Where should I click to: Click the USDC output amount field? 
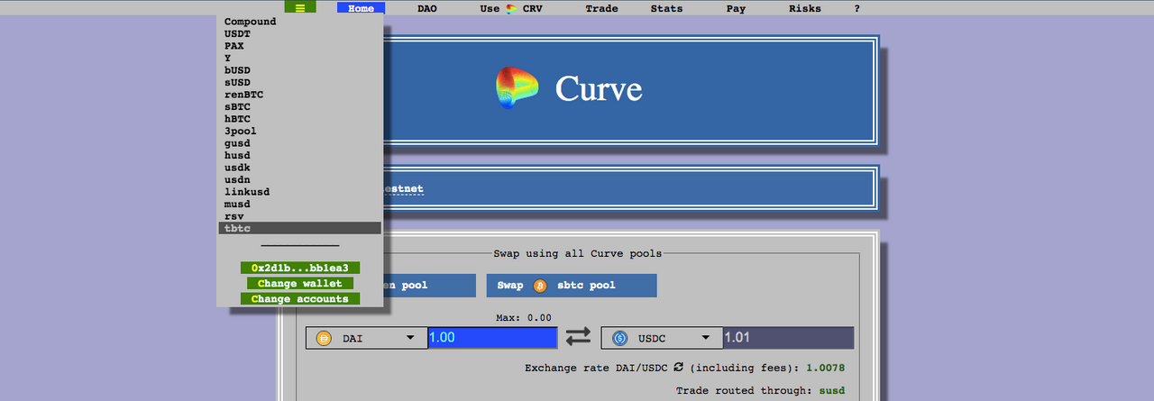pyautogui.click(x=789, y=338)
